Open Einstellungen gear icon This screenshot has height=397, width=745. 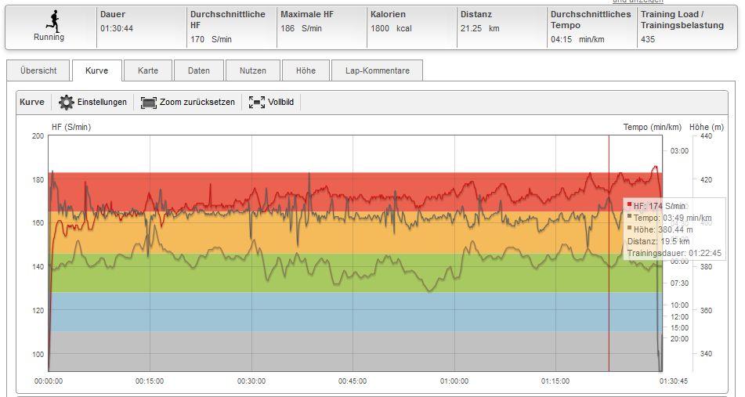click(67, 103)
